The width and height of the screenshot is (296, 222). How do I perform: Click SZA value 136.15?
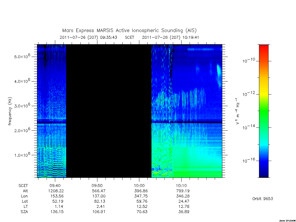click(x=57, y=212)
